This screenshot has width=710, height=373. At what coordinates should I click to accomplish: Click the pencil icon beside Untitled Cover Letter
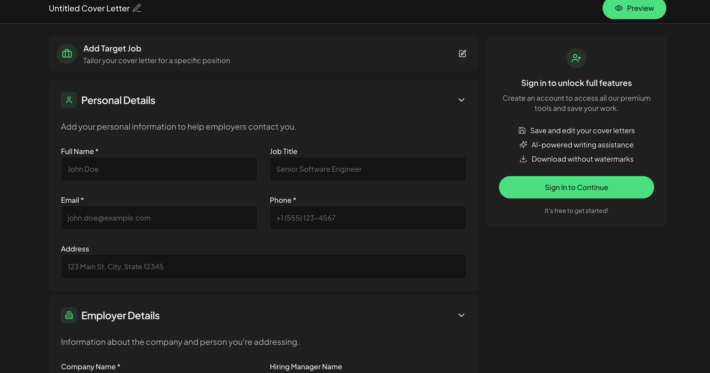coord(137,8)
